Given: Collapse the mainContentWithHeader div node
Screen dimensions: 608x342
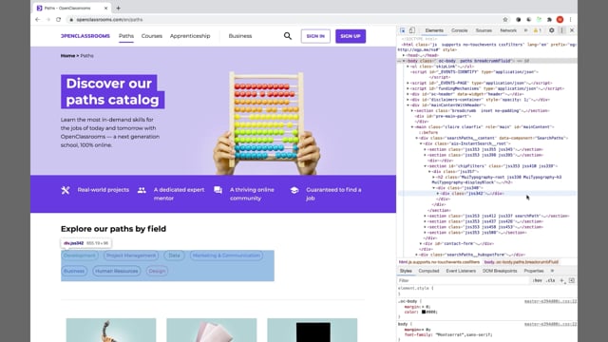Looking at the screenshot, I should [x=408, y=105].
